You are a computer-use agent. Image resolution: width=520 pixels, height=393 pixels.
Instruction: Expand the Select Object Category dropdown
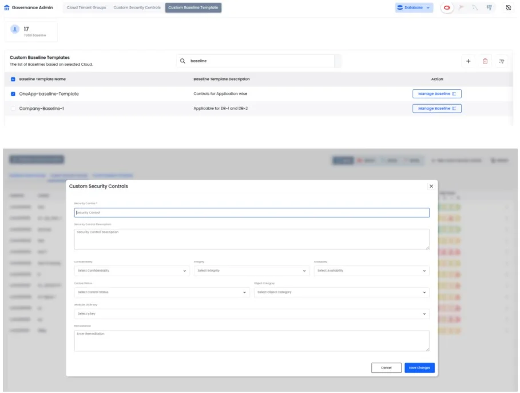[x=341, y=292]
